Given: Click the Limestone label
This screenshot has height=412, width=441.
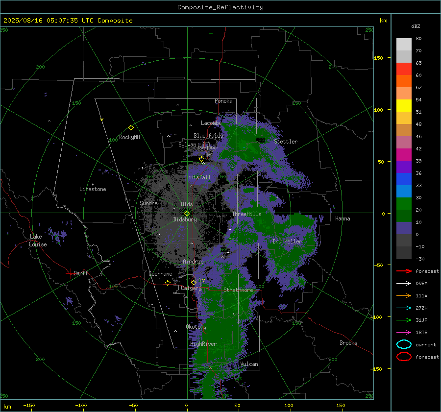Looking at the screenshot, I should coord(93,189).
